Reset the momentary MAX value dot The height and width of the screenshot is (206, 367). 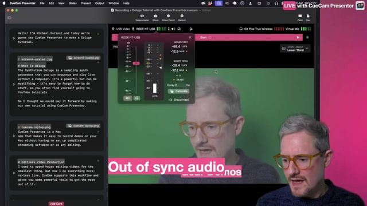tap(186, 51)
